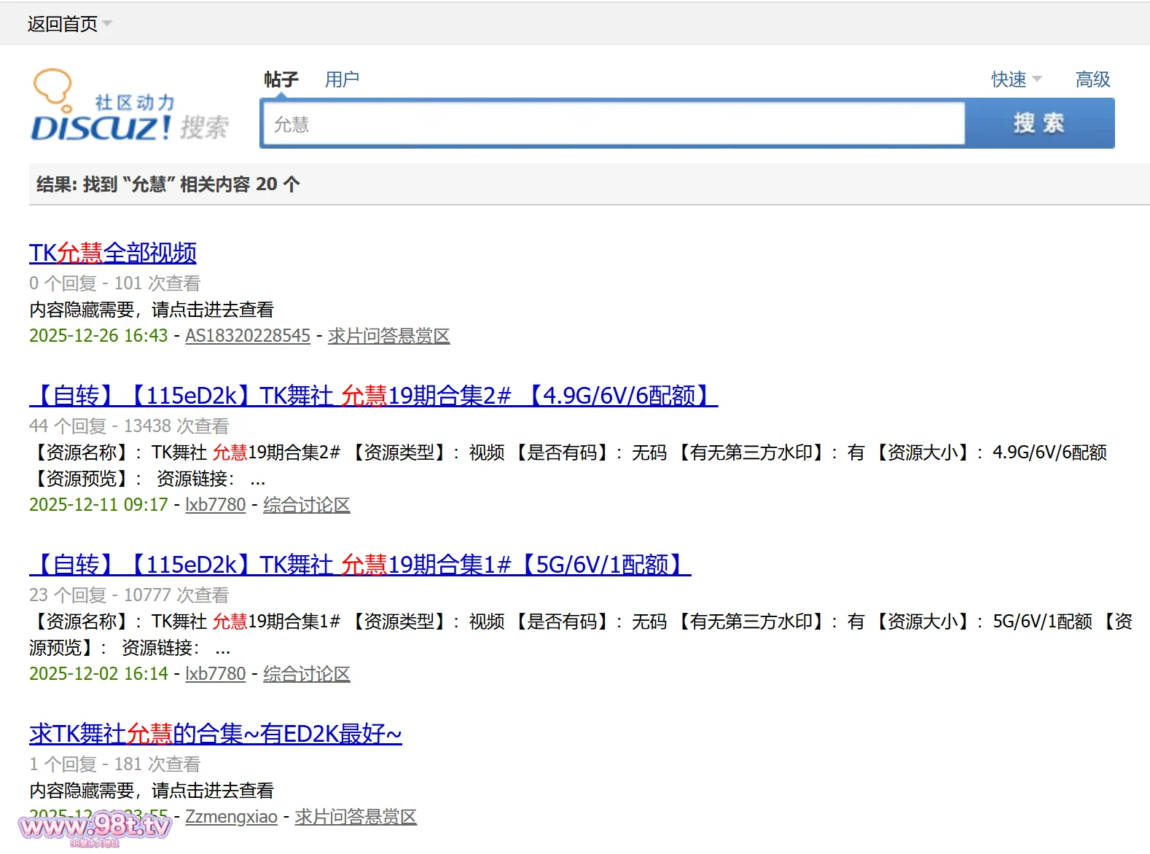Screen dimensions: 1150x854
Task: Open the 19期合集2# result title
Action: coord(373,396)
